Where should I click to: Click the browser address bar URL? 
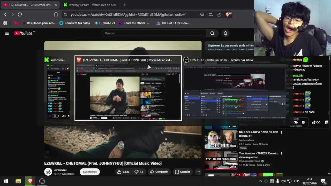(129, 15)
